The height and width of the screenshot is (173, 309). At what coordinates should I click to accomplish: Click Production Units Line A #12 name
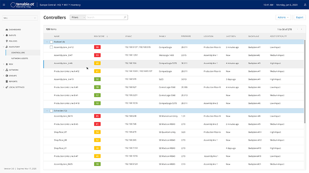(66, 71)
